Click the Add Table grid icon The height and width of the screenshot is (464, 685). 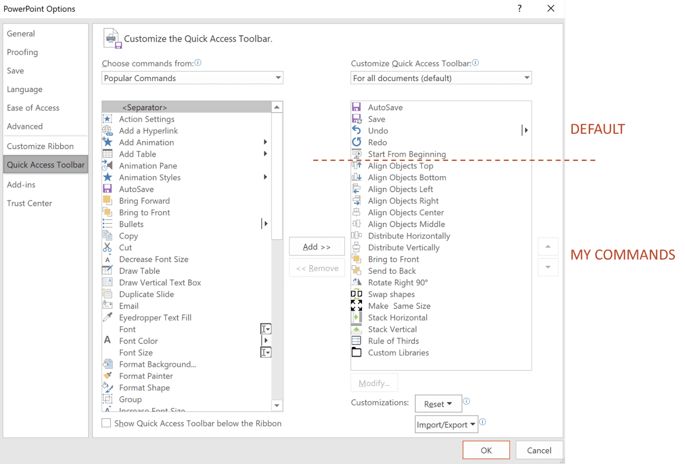point(107,154)
